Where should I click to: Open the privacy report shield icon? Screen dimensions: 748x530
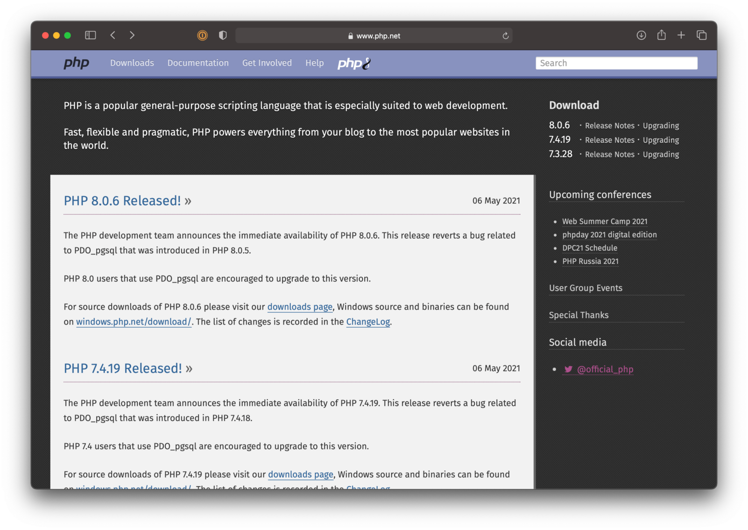223,35
